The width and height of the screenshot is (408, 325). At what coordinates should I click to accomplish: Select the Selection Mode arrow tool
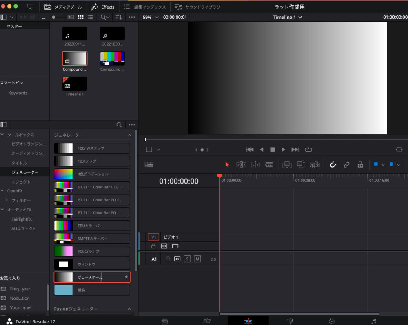pyautogui.click(x=227, y=165)
